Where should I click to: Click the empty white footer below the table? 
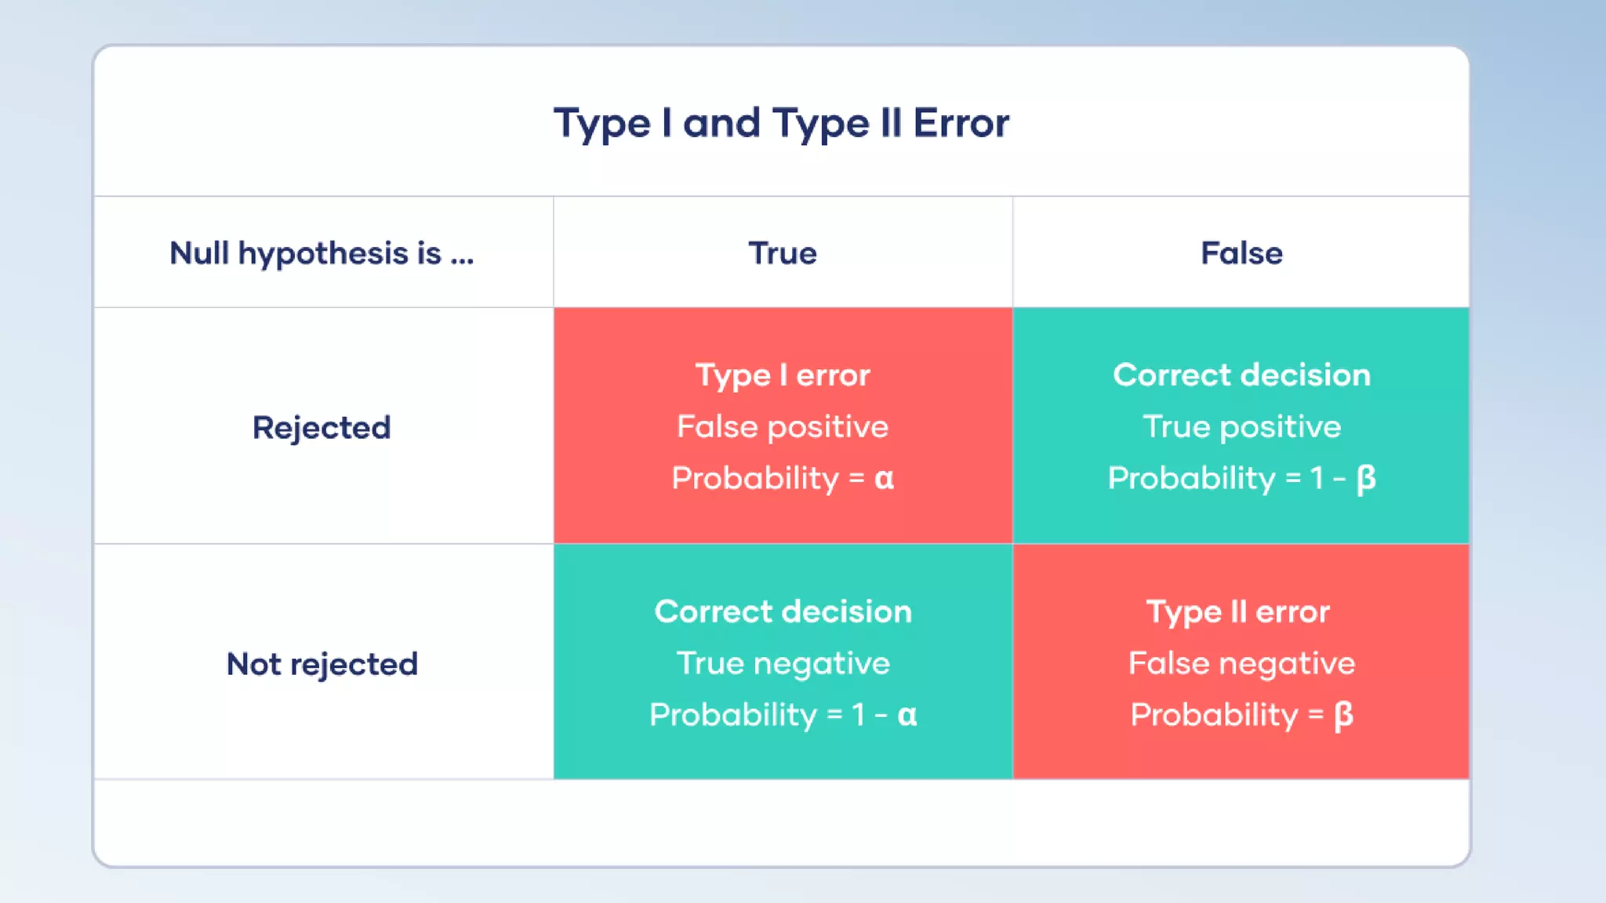pos(781,823)
